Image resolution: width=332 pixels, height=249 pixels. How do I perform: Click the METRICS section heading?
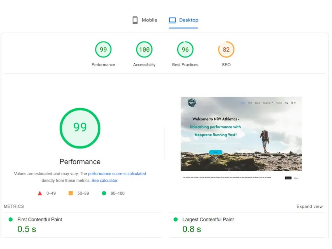(14, 206)
